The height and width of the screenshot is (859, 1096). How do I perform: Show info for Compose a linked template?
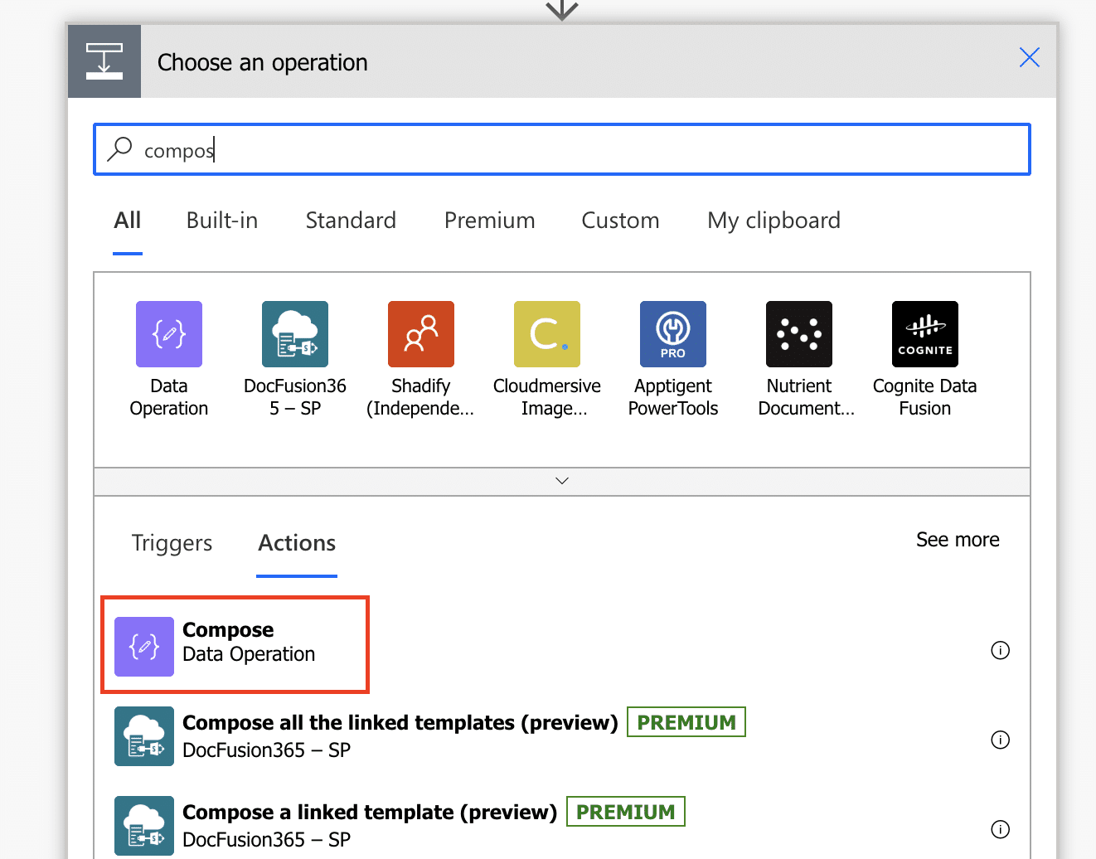point(1001,829)
